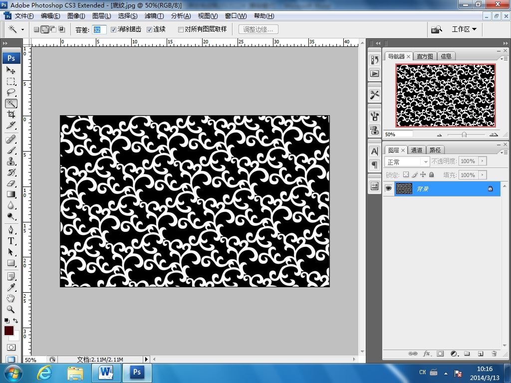Open the 工作区 workspace dropdown
The image size is (511, 383).
coord(464,29)
